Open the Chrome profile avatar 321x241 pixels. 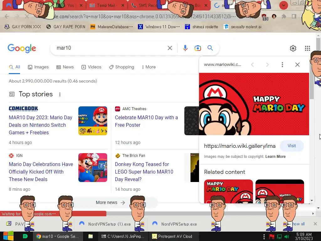274,16
